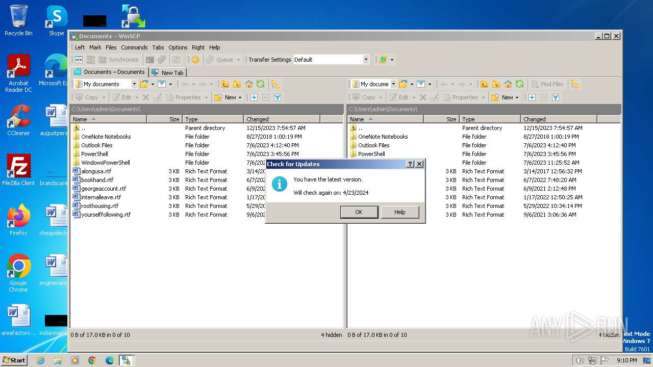Select Outlook Files folder in right panel
This screenshot has width=653, height=367.
[373, 145]
